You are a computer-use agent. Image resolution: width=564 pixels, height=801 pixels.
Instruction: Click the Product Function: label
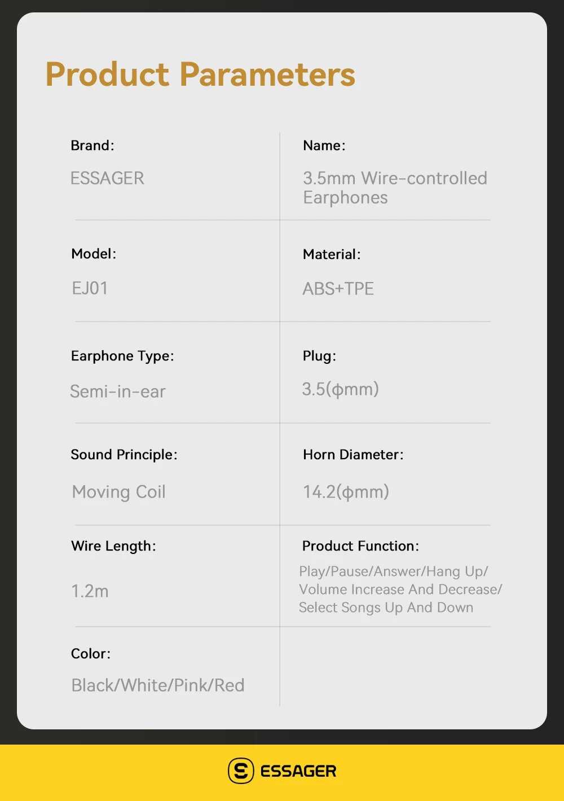pyautogui.click(x=360, y=546)
